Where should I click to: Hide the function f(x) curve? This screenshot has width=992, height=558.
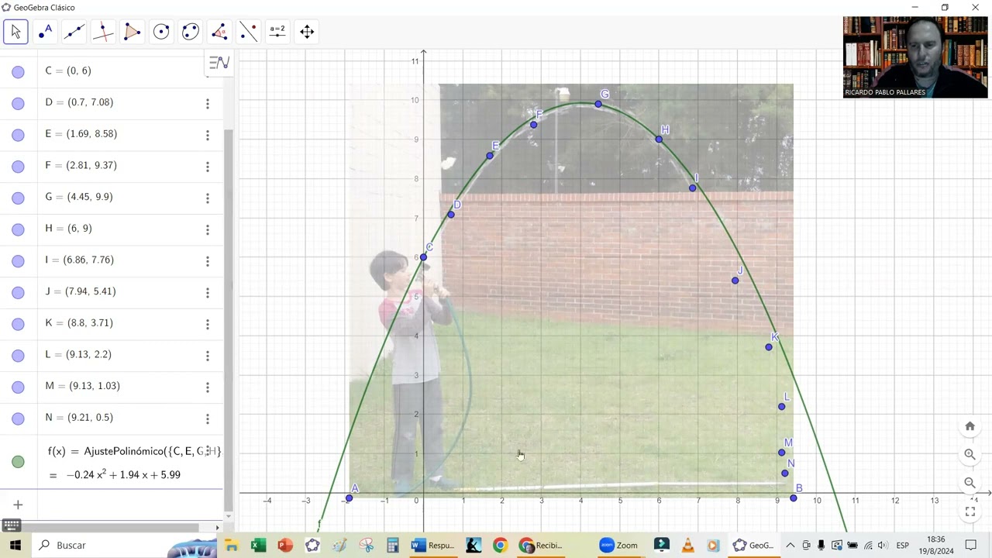click(x=18, y=462)
